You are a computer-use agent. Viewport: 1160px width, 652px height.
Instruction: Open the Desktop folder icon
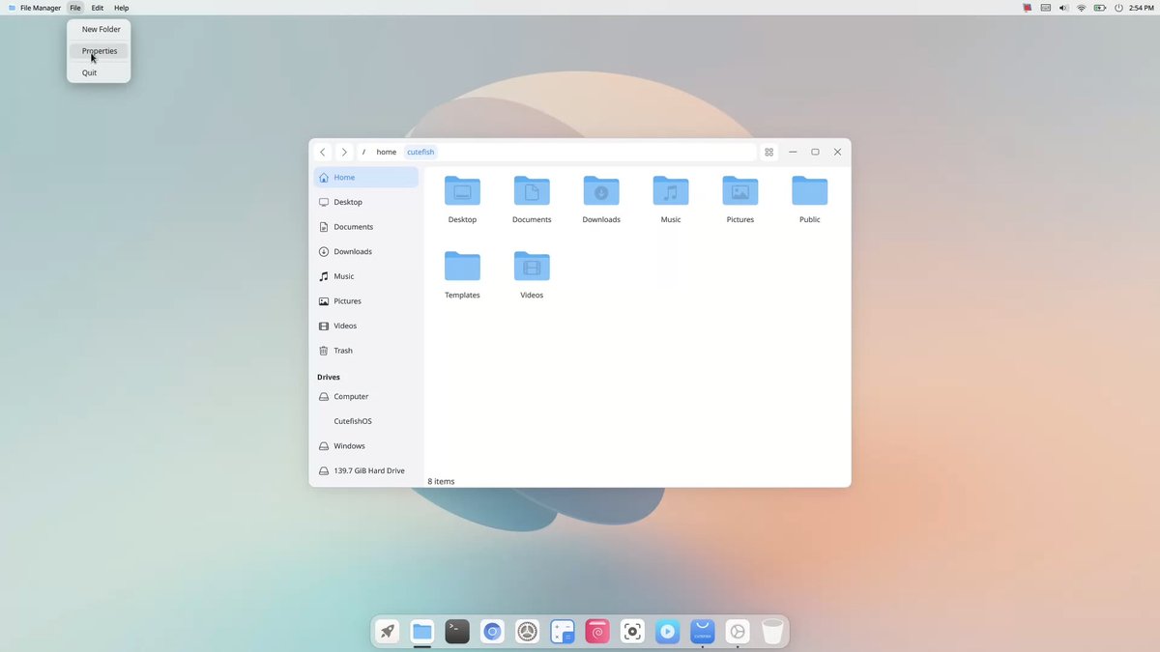[x=462, y=191]
